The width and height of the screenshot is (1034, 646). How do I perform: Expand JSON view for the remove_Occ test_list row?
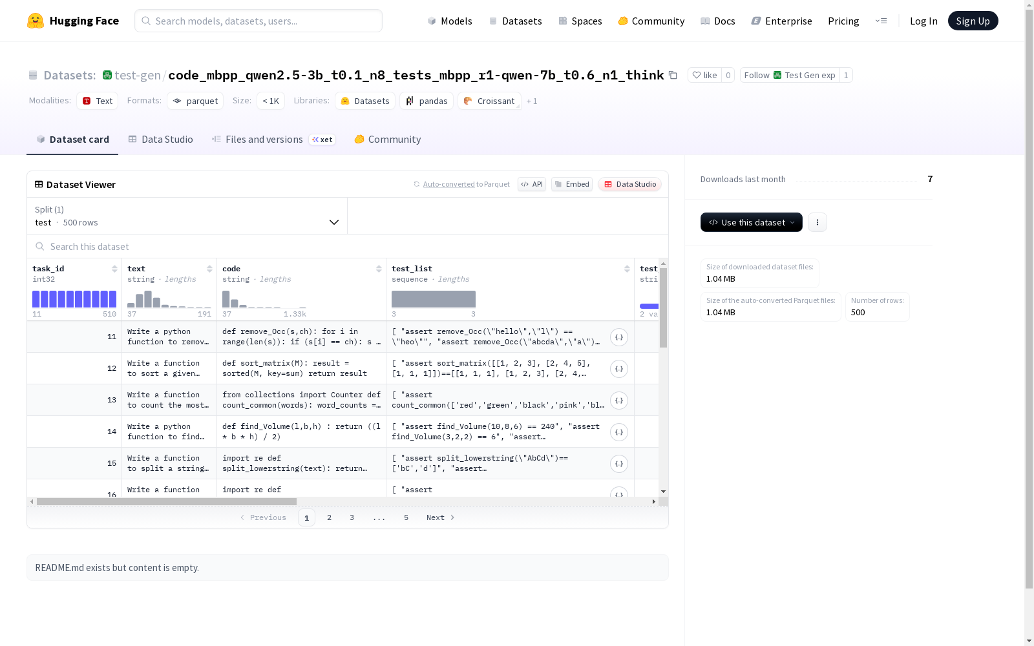click(619, 337)
